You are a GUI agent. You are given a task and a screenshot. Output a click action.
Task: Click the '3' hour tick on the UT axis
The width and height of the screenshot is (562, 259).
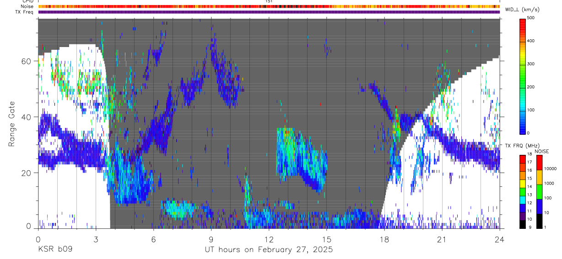pyautogui.click(x=96, y=238)
